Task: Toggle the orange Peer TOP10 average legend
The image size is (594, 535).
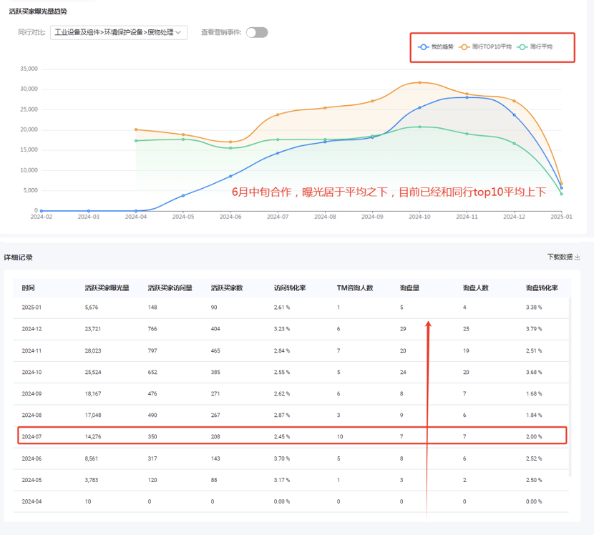Action: tap(485, 47)
